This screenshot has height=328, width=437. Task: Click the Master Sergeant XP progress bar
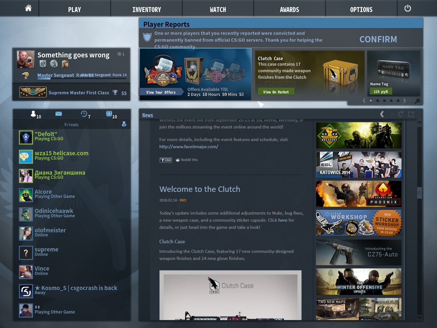pos(82,78)
